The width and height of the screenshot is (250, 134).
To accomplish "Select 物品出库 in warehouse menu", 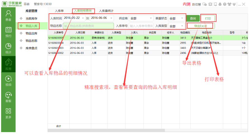I will pyautogui.click(x=31, y=33).
